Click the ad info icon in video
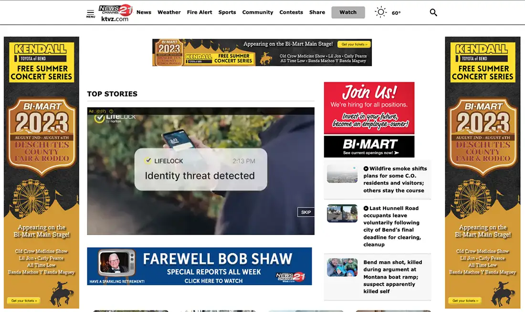The height and width of the screenshot is (312, 525). 111,111
